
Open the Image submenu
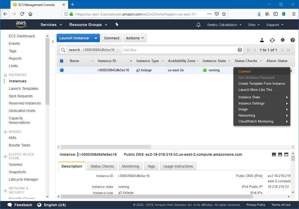point(262,109)
